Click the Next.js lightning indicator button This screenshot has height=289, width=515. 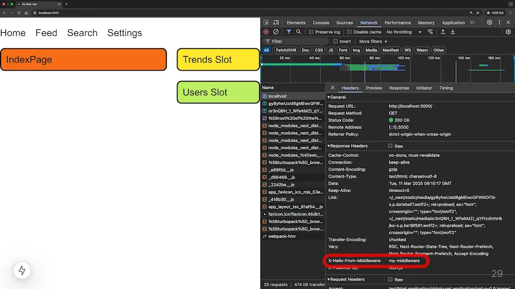(x=22, y=270)
